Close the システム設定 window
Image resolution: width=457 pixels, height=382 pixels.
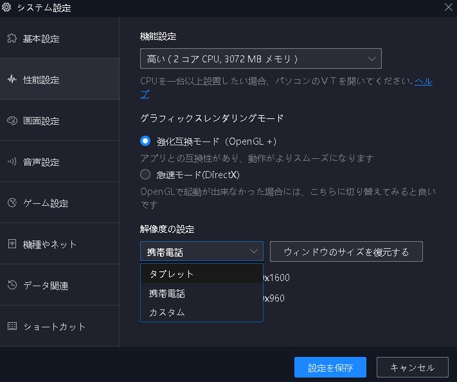click(x=449, y=7)
